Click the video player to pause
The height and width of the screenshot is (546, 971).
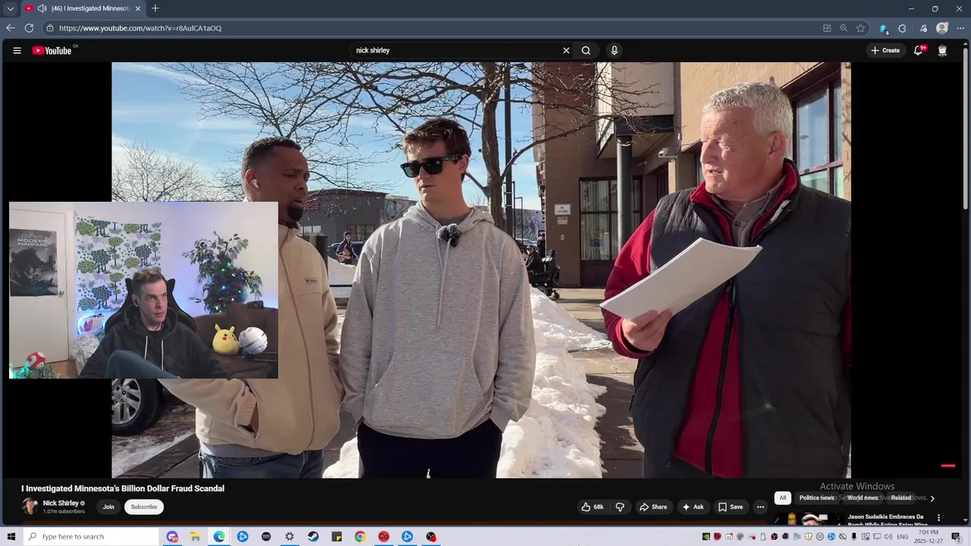481,270
